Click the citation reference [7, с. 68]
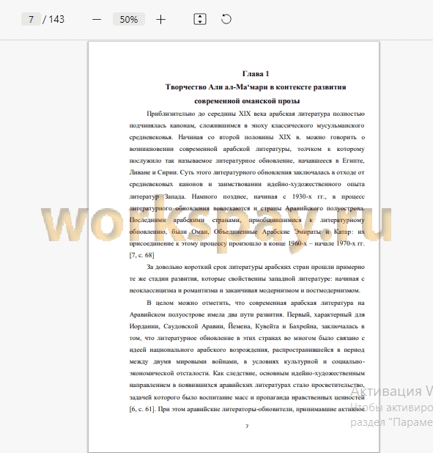Image resolution: width=433 pixels, height=453 pixels. pyautogui.click(x=141, y=255)
